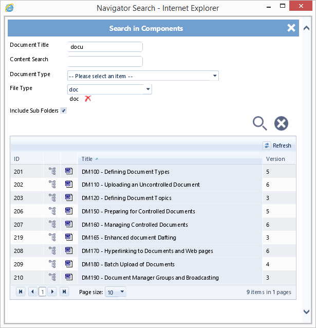Open tree hierarchy icon for row 207
The image size is (316, 328).
pyautogui.click(x=52, y=224)
